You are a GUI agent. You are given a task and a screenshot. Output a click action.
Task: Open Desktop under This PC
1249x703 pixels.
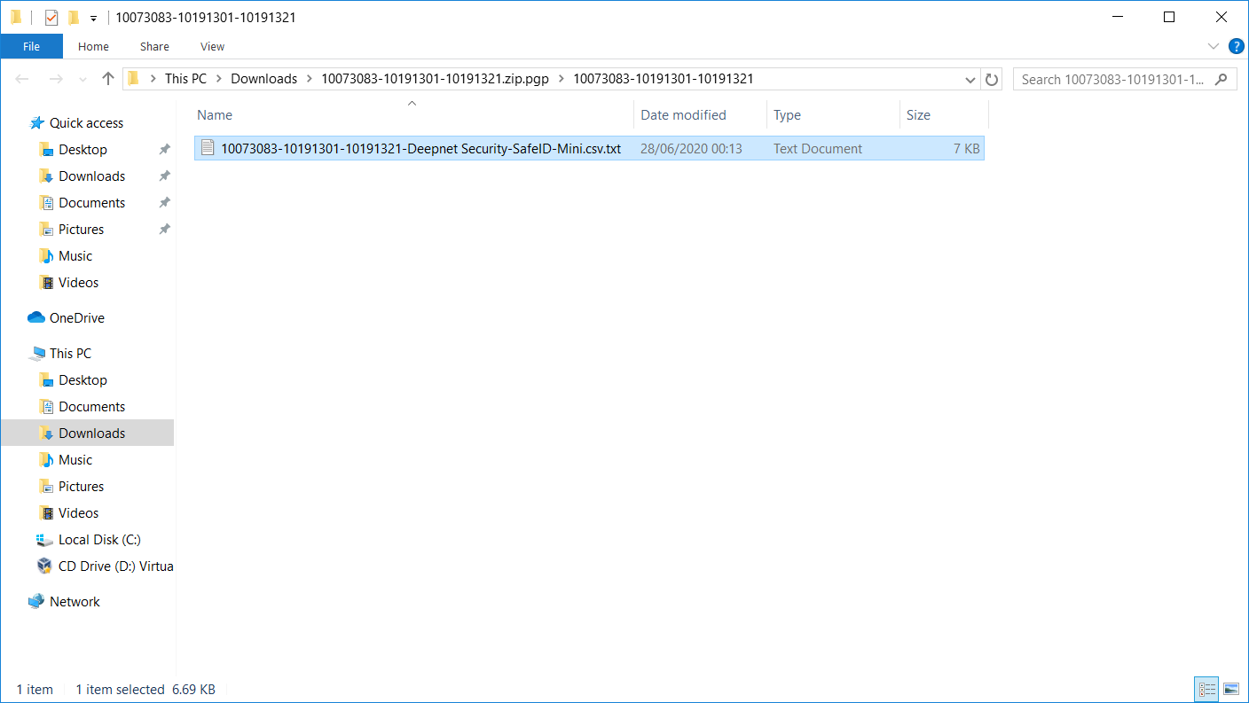click(x=82, y=380)
